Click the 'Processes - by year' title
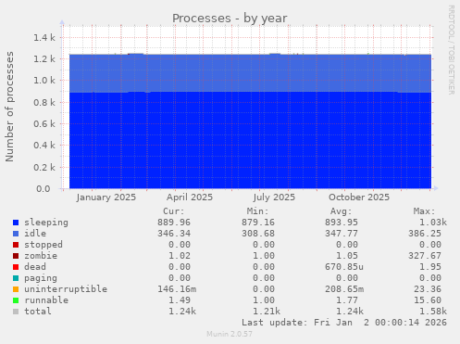 (230, 19)
